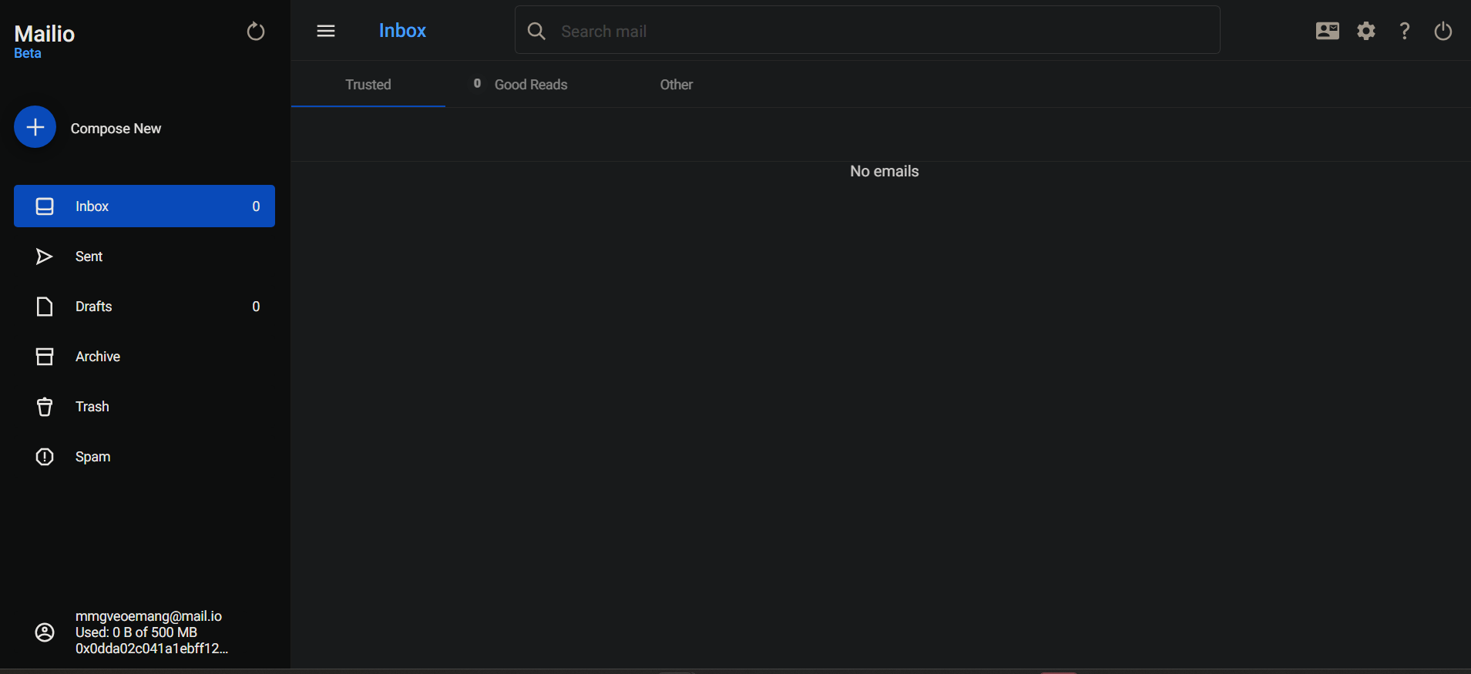
Task: Click the Drafts page icon
Action: coord(45,307)
